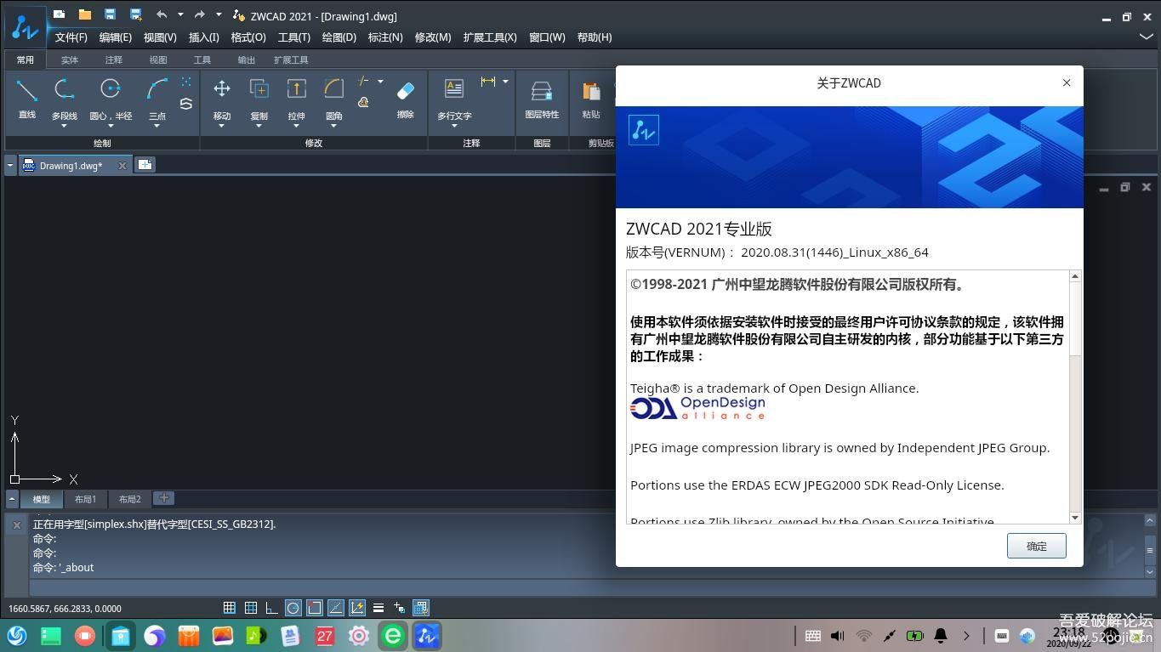The height and width of the screenshot is (652, 1161).
Task: Click the Save icon in the quick access toolbar
Action: pyautogui.click(x=110, y=14)
